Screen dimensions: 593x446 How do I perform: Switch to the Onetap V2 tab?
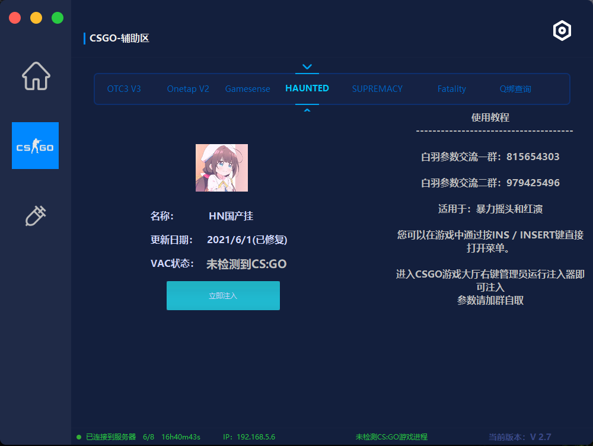[x=188, y=88]
